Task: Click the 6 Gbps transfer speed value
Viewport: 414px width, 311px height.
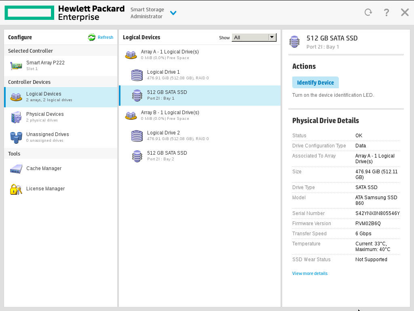Action: point(363,234)
